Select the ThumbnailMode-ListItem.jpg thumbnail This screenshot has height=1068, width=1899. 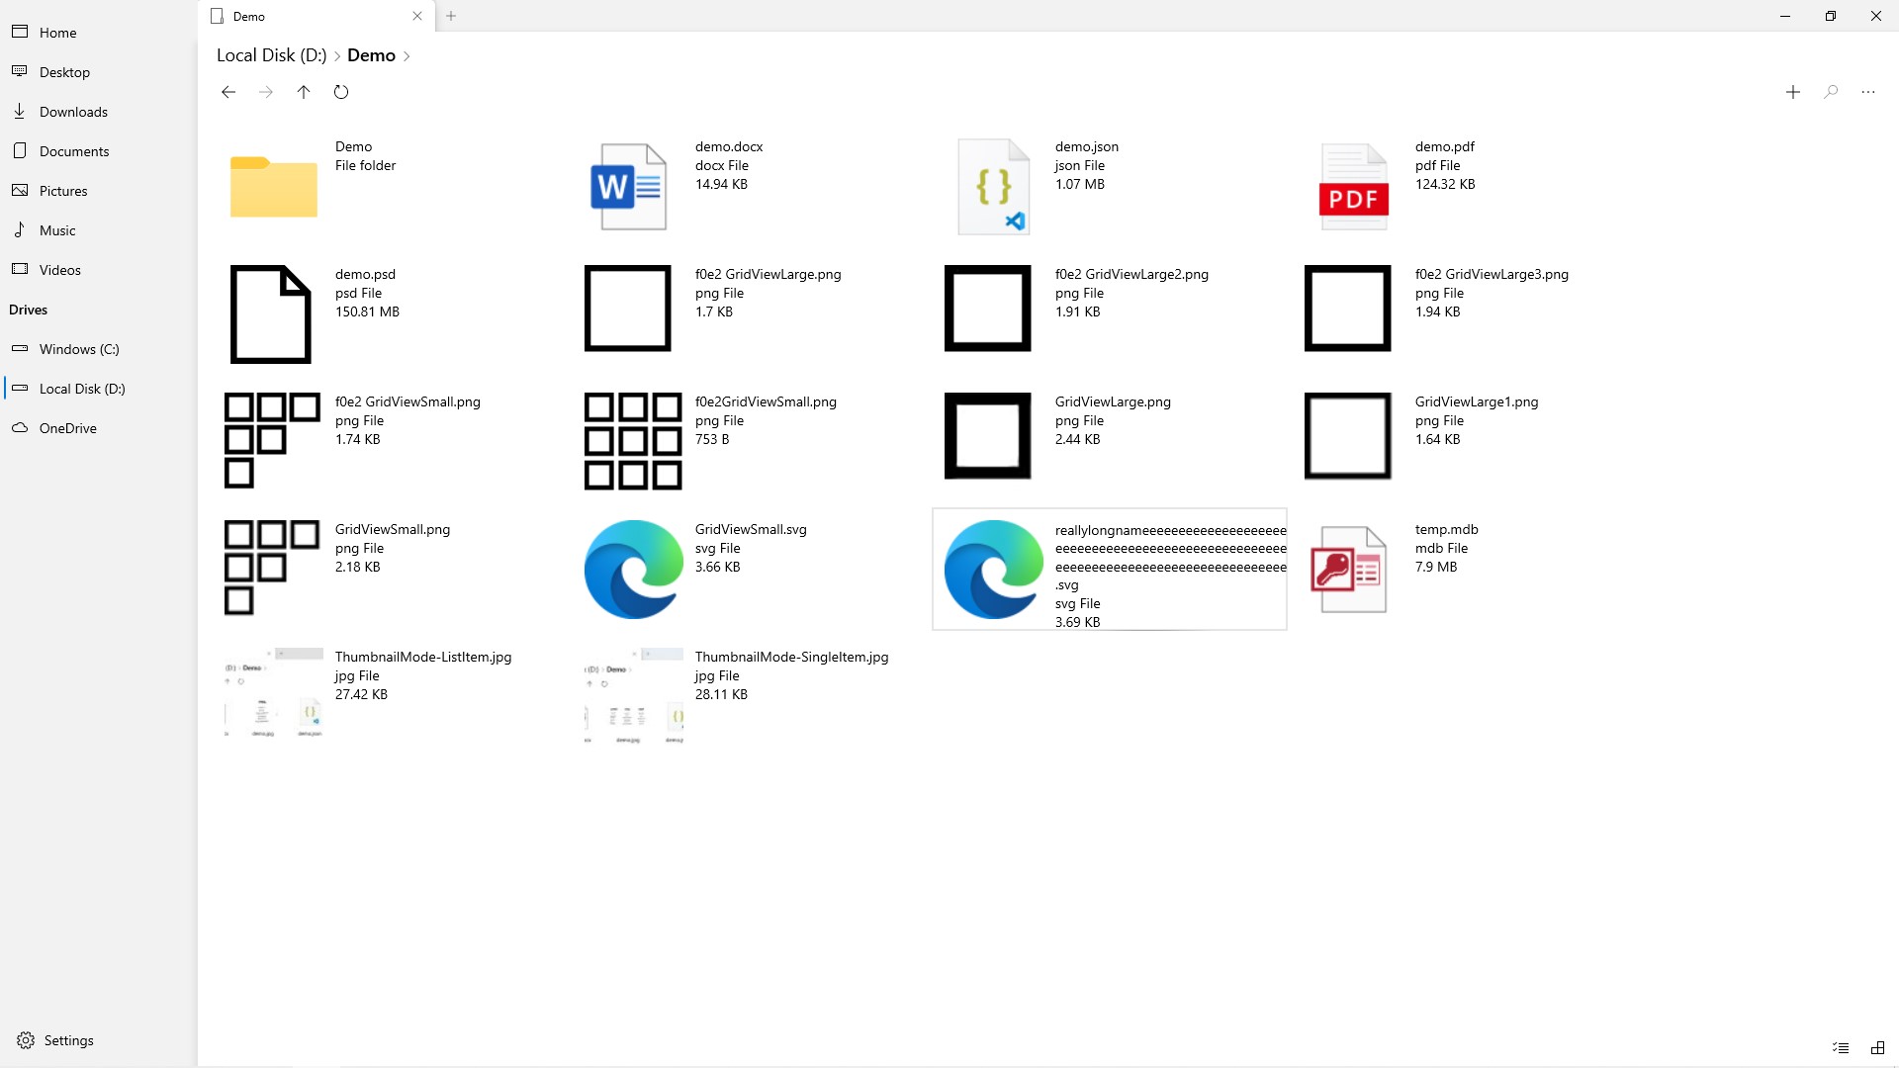pyautogui.click(x=274, y=695)
